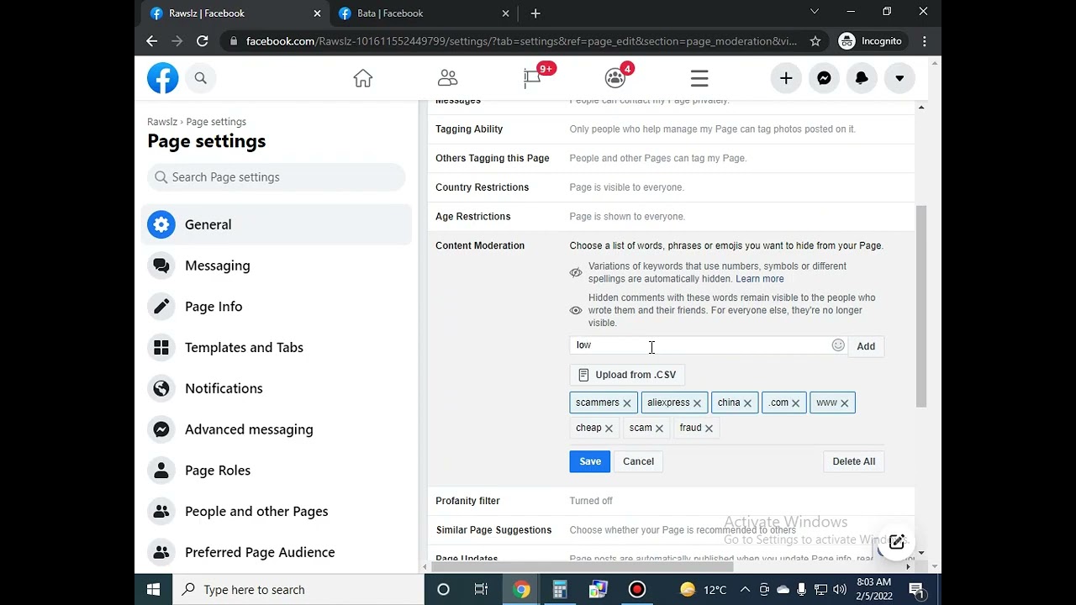Viewport: 1076px width, 605px height.
Task: Expand the Account dropdown arrow
Action: [x=899, y=78]
